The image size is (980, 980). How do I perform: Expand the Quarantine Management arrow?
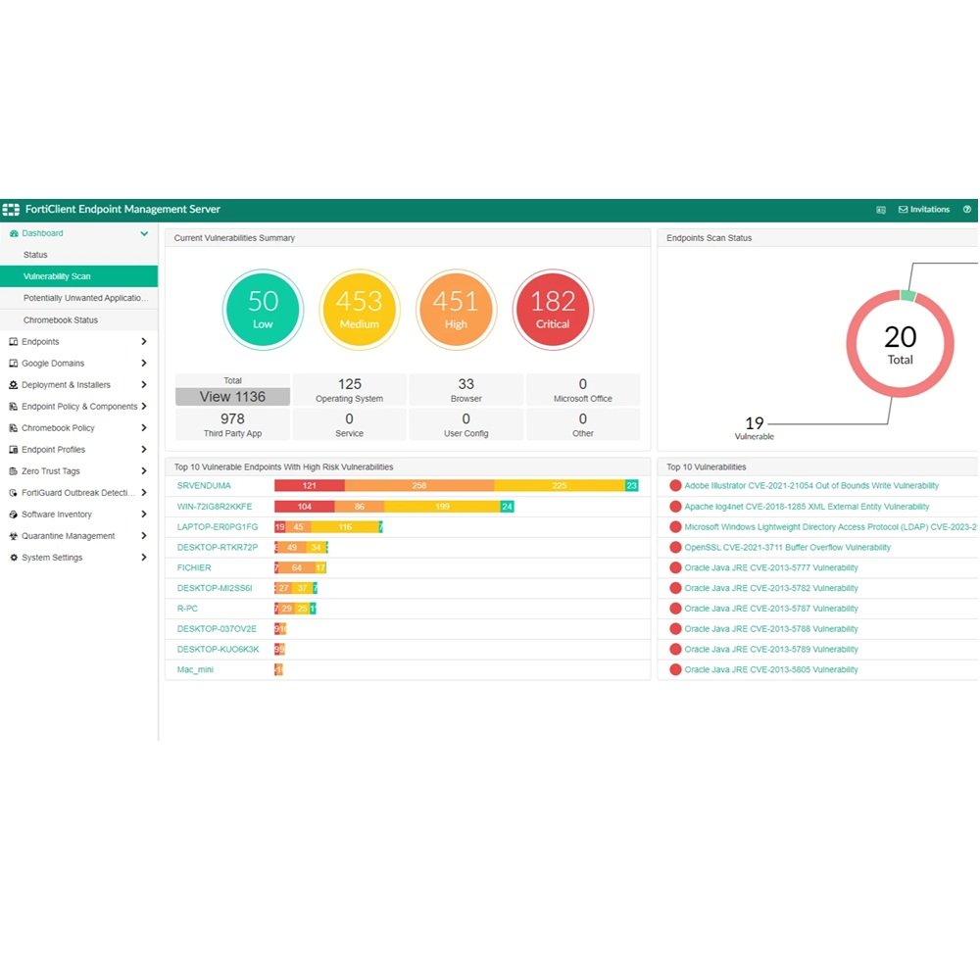point(144,536)
